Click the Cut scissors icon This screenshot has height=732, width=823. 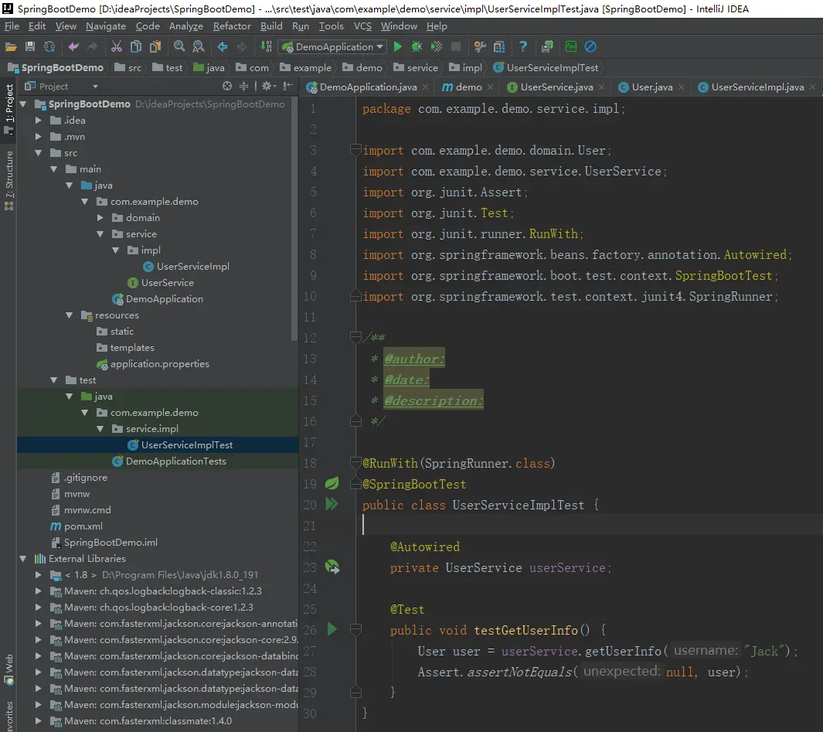(x=117, y=47)
